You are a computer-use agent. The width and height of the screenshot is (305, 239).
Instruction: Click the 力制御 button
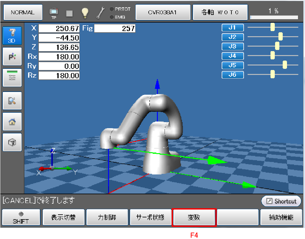pyautogui.click(x=107, y=217)
